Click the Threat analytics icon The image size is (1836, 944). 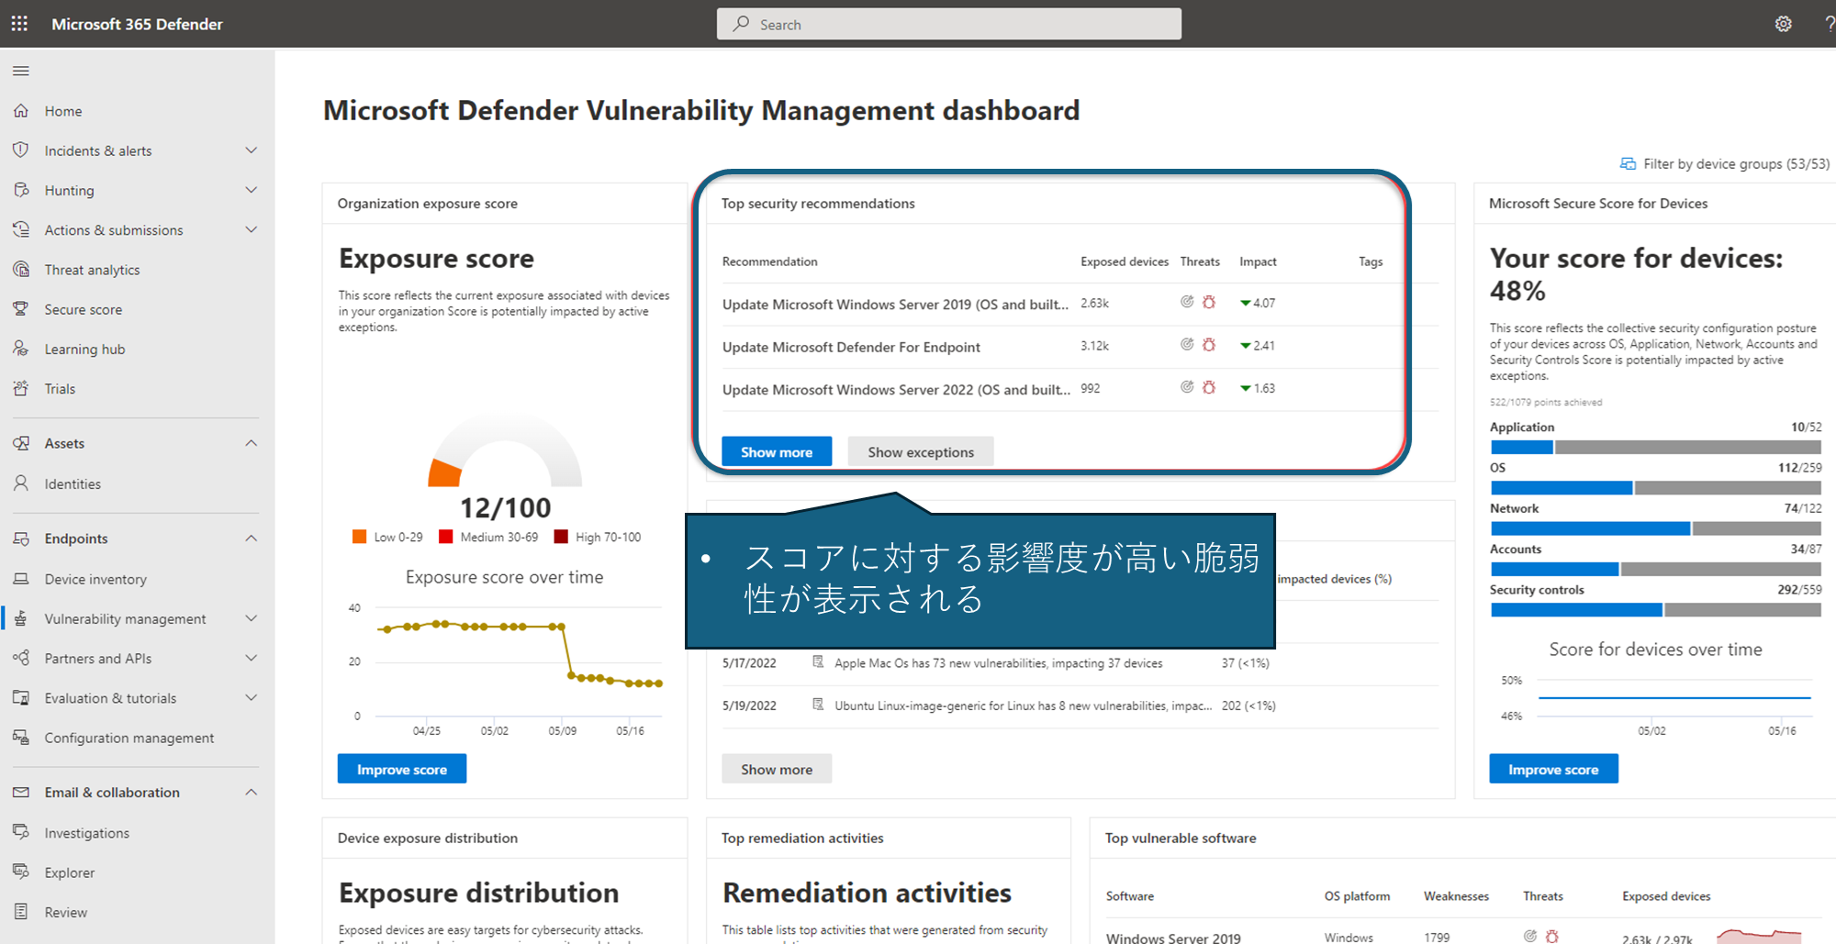point(21,269)
